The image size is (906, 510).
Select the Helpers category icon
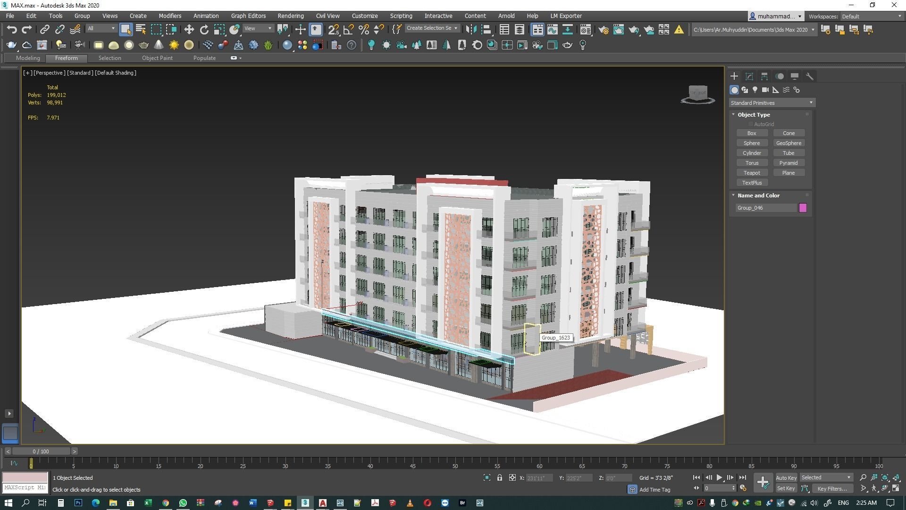point(776,90)
